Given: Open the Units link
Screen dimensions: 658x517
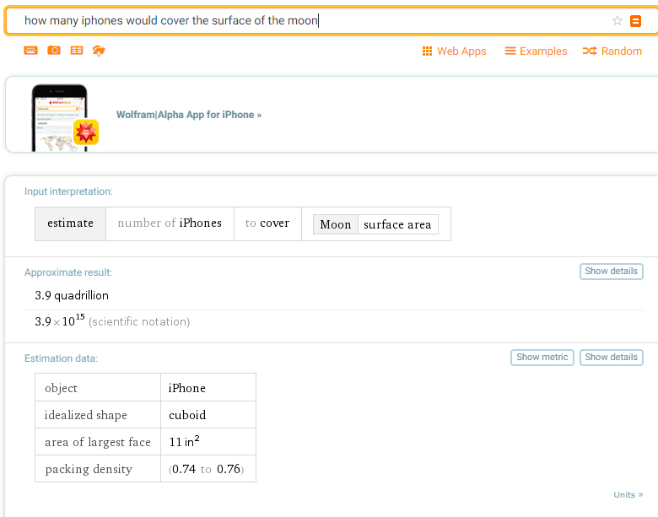Looking at the screenshot, I should pos(628,495).
